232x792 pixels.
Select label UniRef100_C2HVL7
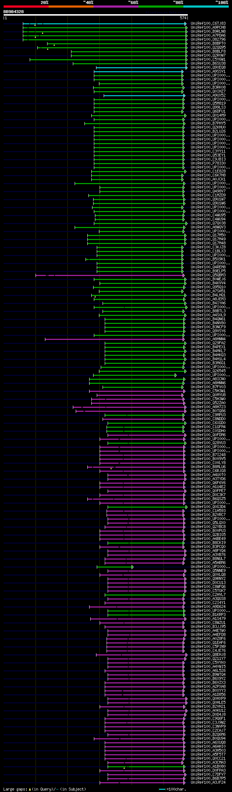208,594
